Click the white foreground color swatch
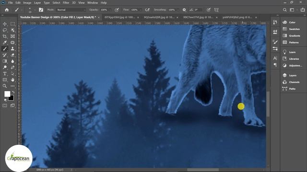 tap(7, 94)
